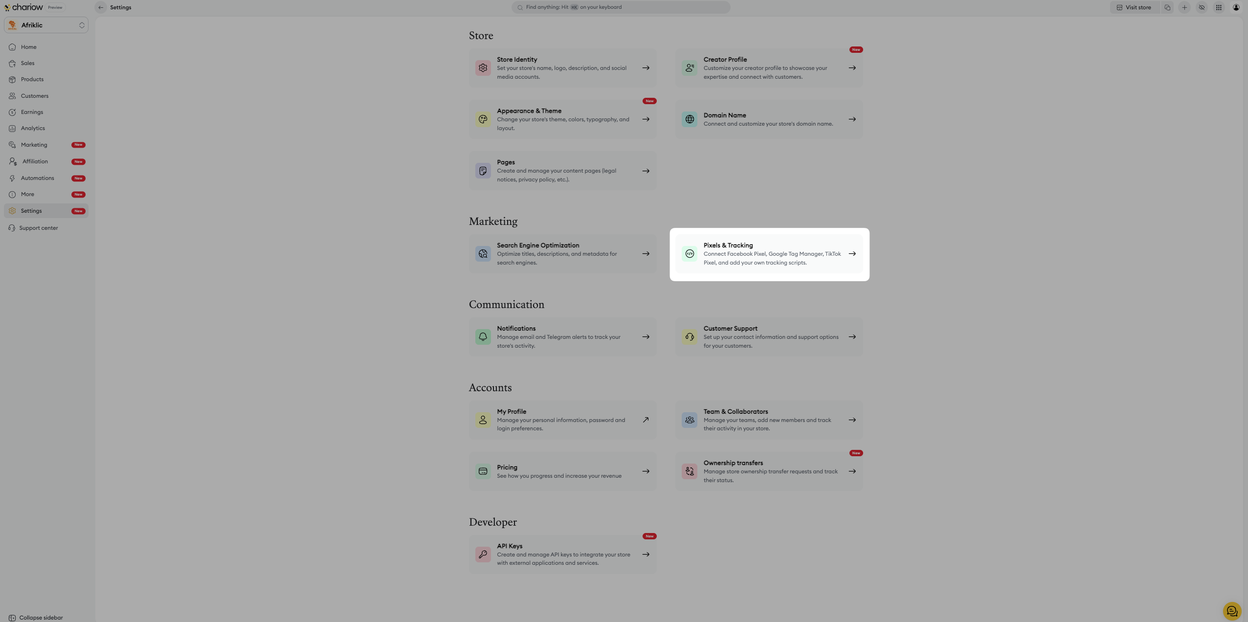Click the plus icon in top bar
1248x622 pixels.
(x=1184, y=7)
